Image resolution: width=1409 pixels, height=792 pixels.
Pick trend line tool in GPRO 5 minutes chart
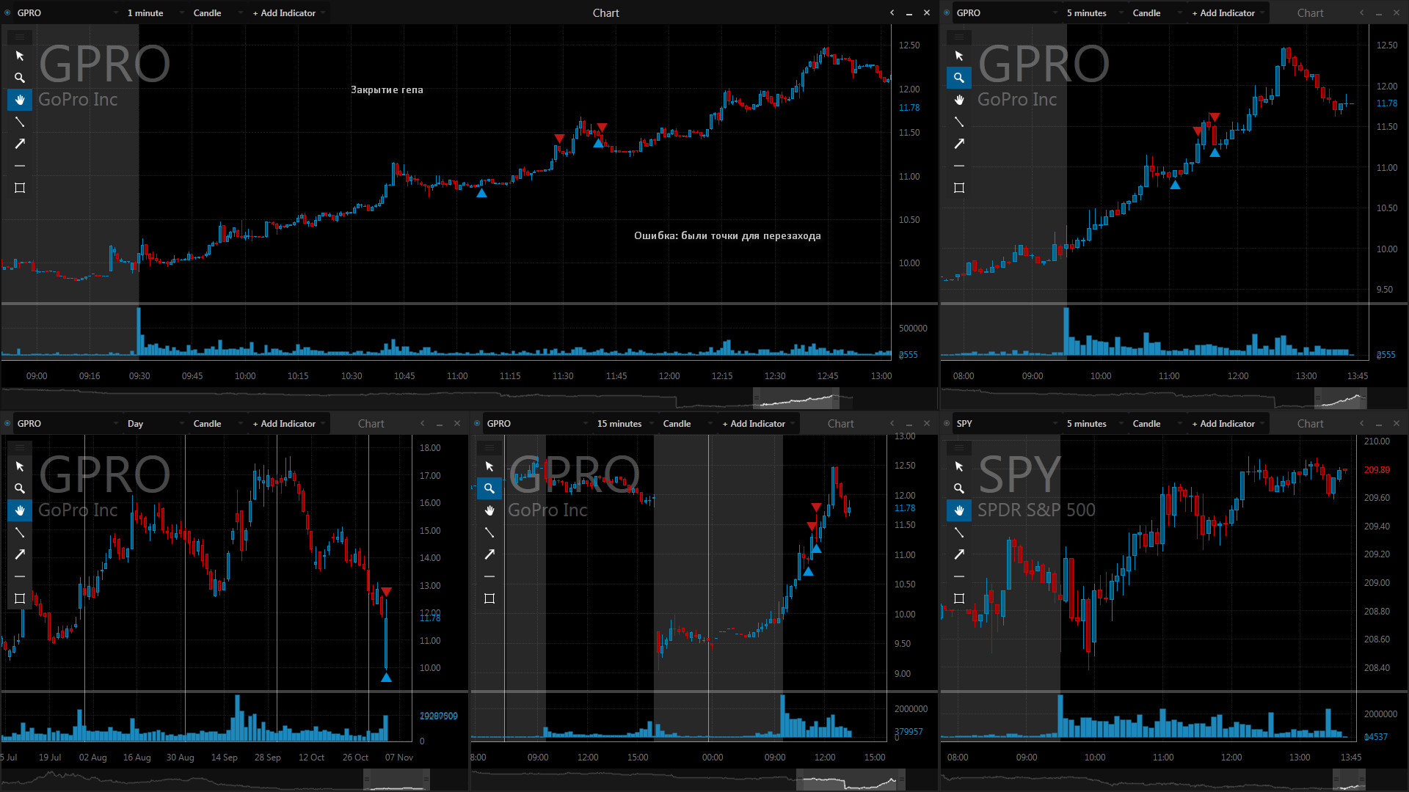[959, 122]
